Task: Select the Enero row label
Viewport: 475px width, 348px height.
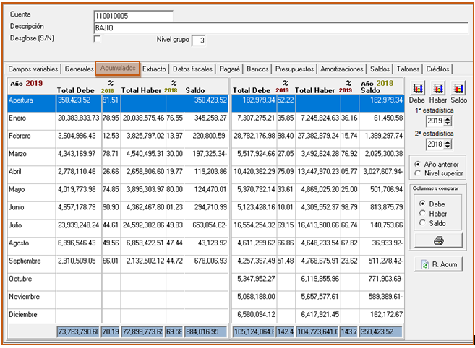Action: coord(17,118)
